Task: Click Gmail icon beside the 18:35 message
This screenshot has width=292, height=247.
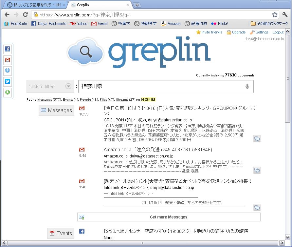Action: pyautogui.click(x=82, y=108)
